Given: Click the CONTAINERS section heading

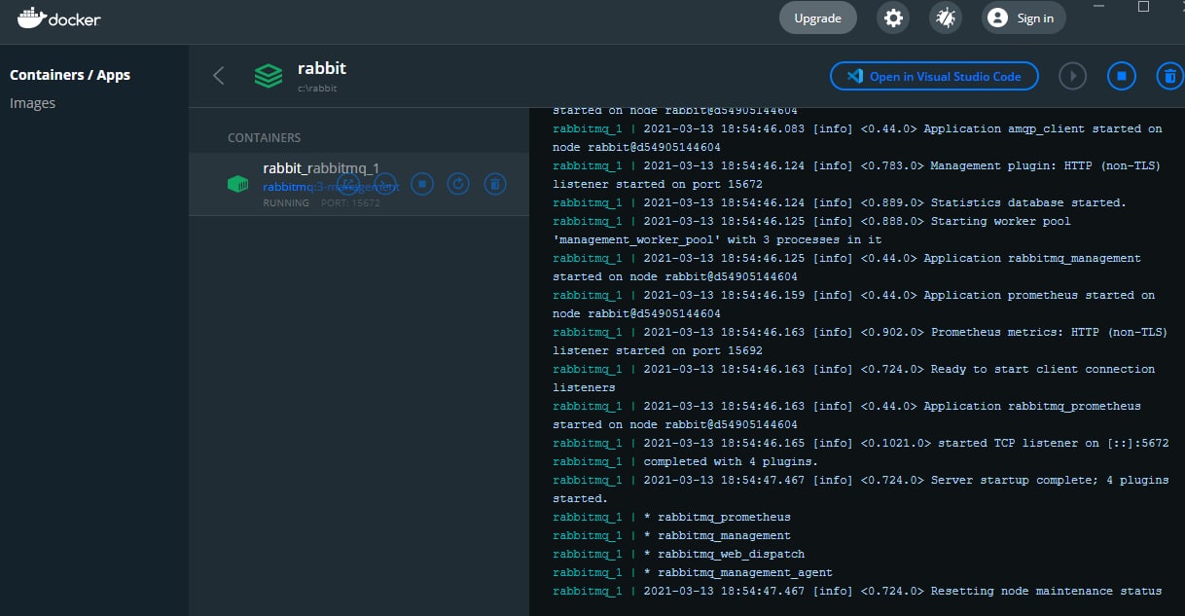Looking at the screenshot, I should point(265,138).
